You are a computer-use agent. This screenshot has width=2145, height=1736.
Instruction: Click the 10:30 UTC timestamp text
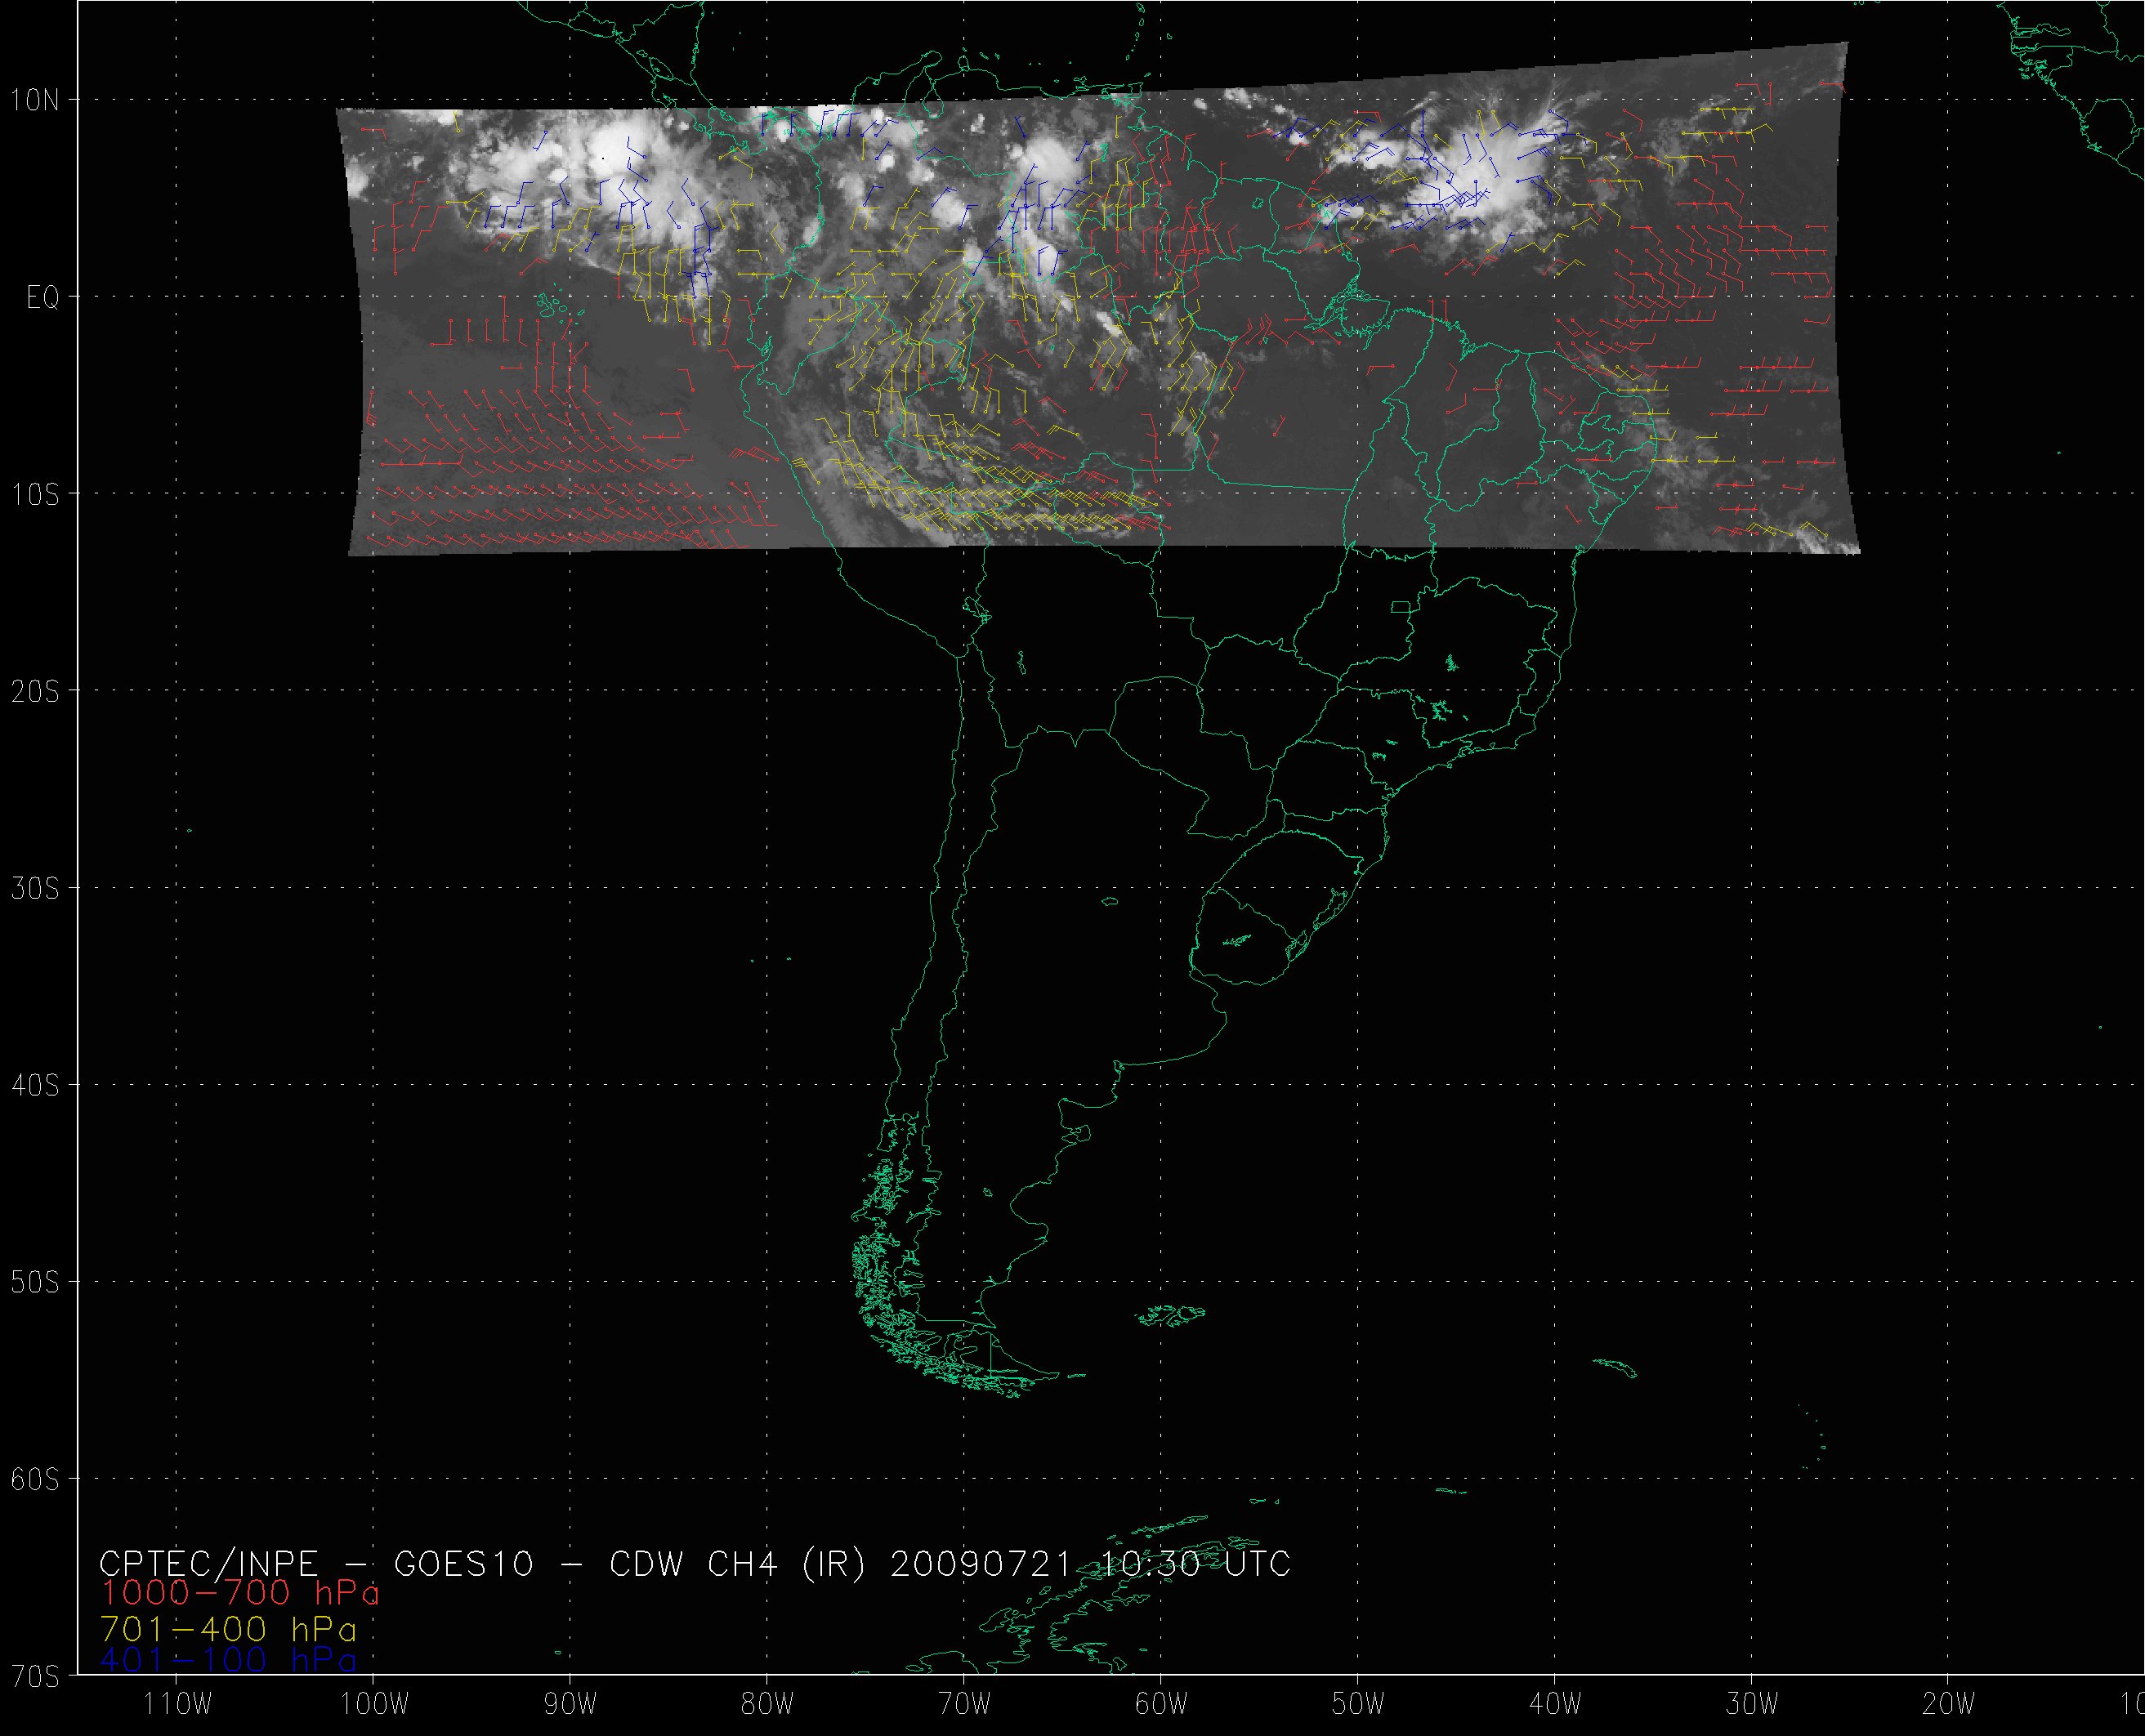coord(1193,1564)
